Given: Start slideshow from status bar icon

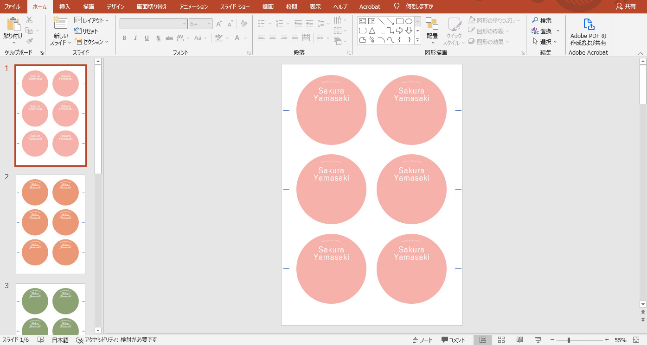Looking at the screenshot, I should [x=538, y=340].
